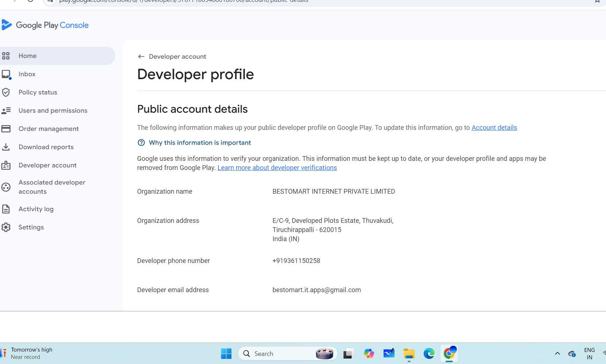This screenshot has height=364, width=606.
Task: Click the Inbox icon in the sidebar
Action: [x=6, y=74]
